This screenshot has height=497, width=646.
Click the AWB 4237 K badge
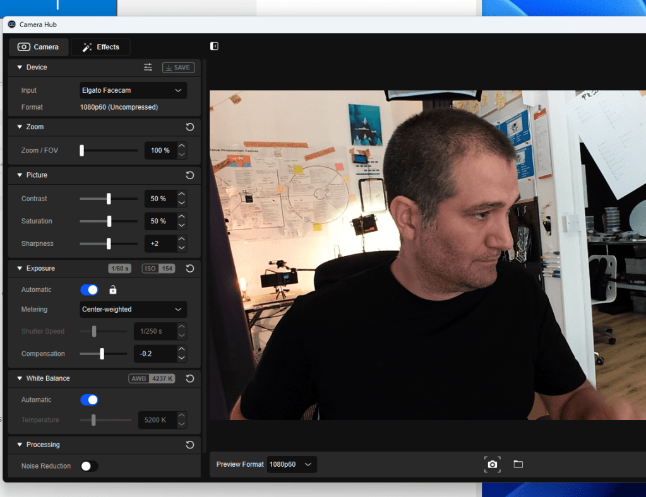152,378
